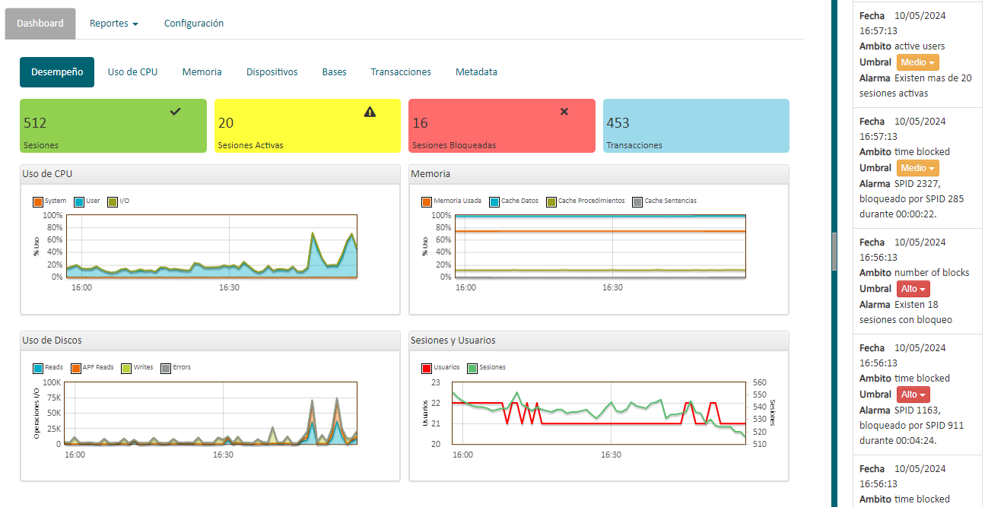This screenshot has width=988, height=507.
Task: Click the warning triangle on Sesiones Activas
Action: point(370,112)
